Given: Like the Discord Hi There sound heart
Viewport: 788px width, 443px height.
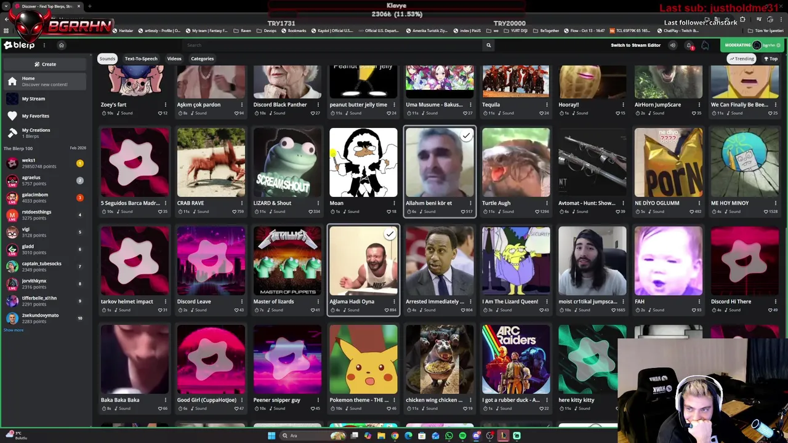Looking at the screenshot, I should coord(771,310).
